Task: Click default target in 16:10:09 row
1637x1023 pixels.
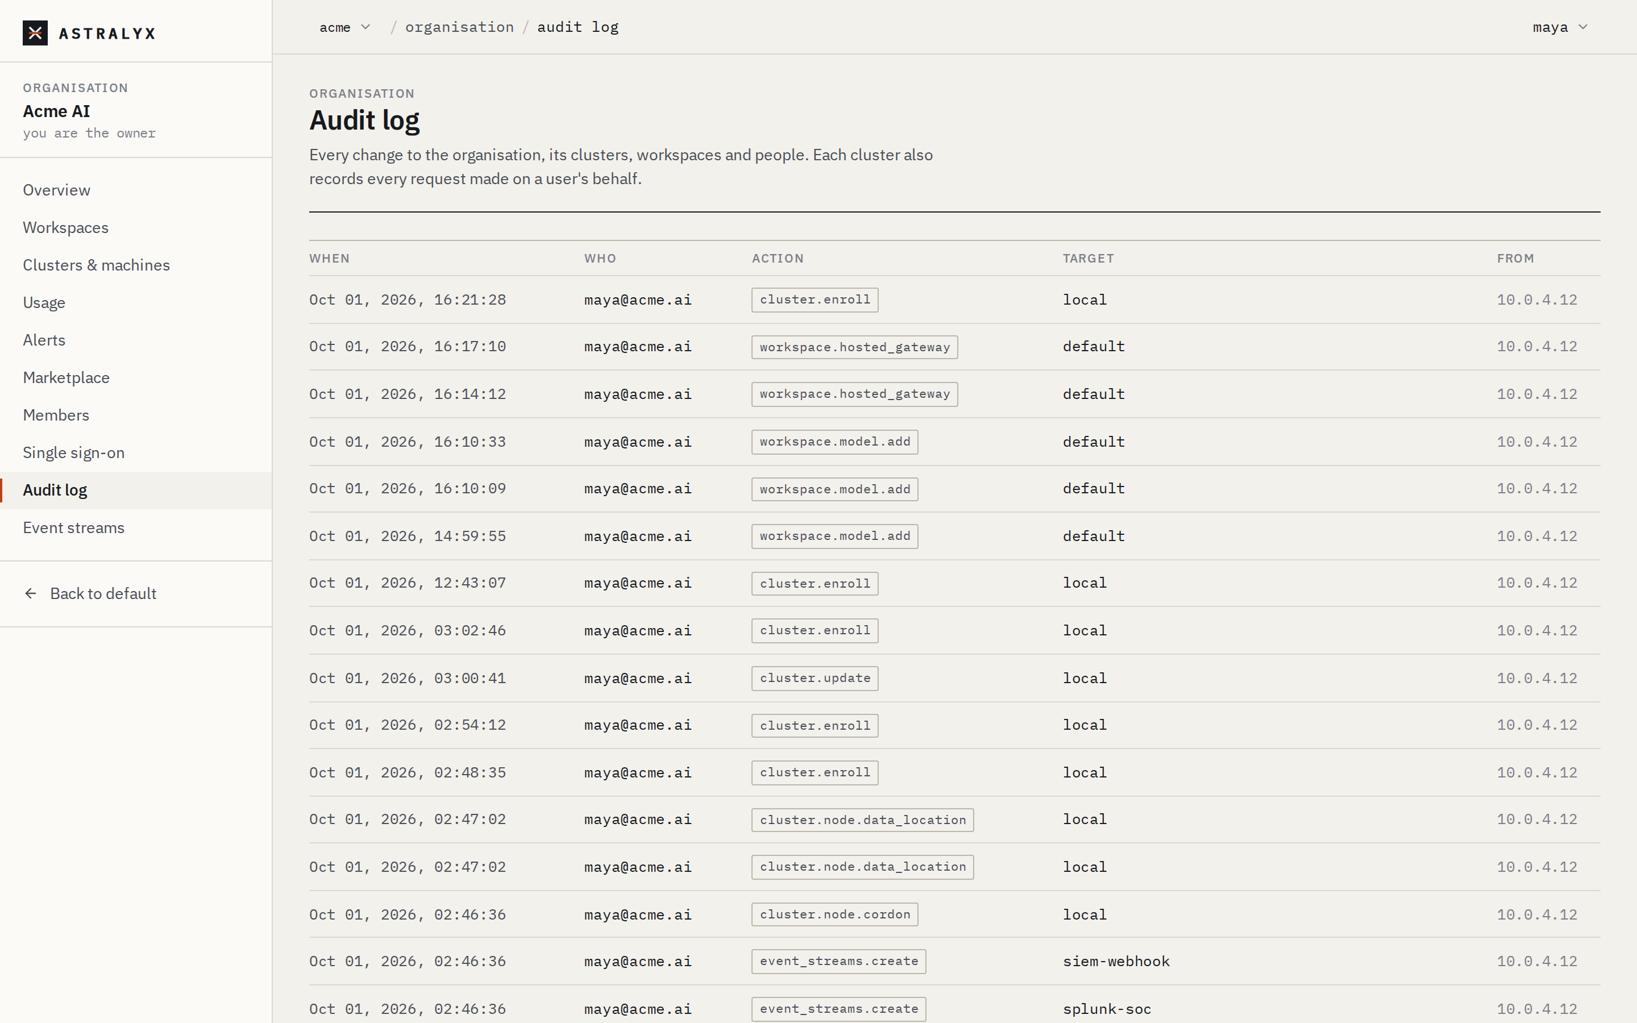Action: [x=1093, y=489]
